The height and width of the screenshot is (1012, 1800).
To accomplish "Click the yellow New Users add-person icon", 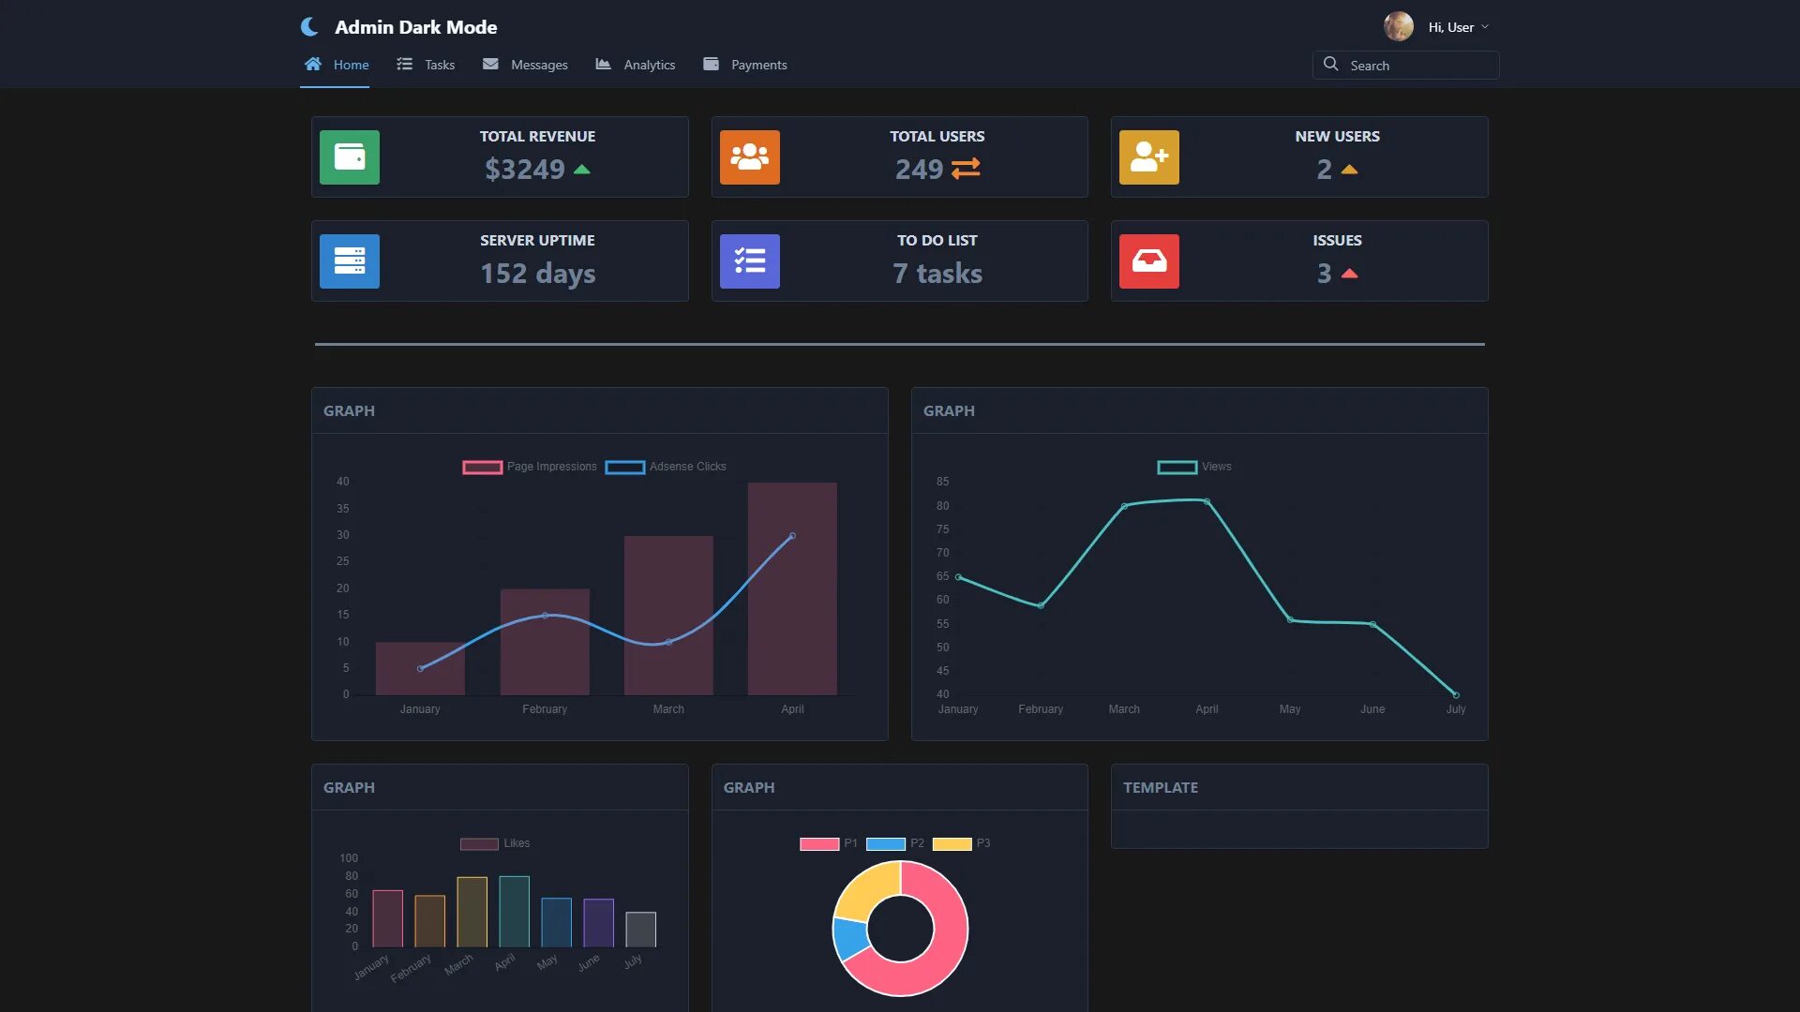I will (x=1148, y=157).
